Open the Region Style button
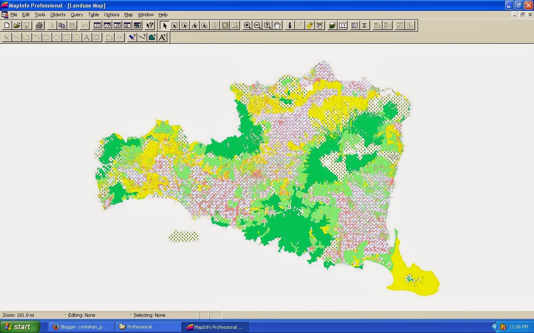Image resolution: width=534 pixels, height=333 pixels. pos(152,37)
